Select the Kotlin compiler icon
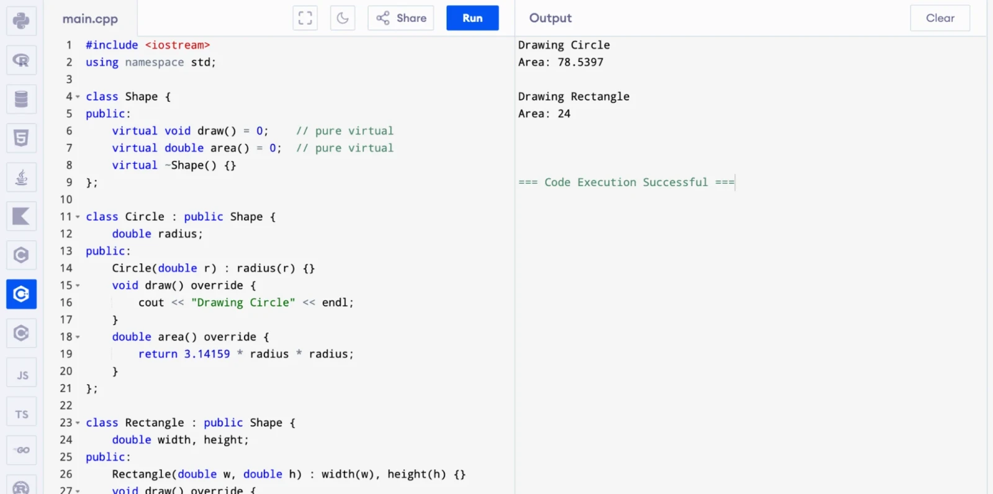The image size is (993, 494). pyautogui.click(x=21, y=217)
